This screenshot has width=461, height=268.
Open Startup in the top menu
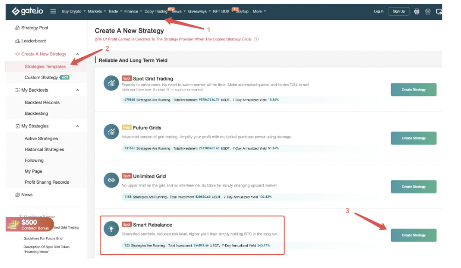[x=242, y=12]
